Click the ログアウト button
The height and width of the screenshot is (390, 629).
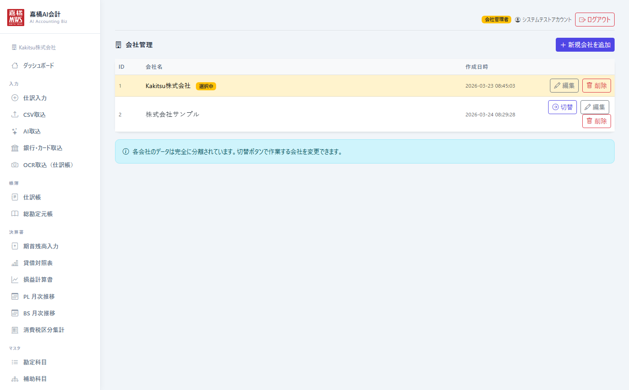pos(594,20)
